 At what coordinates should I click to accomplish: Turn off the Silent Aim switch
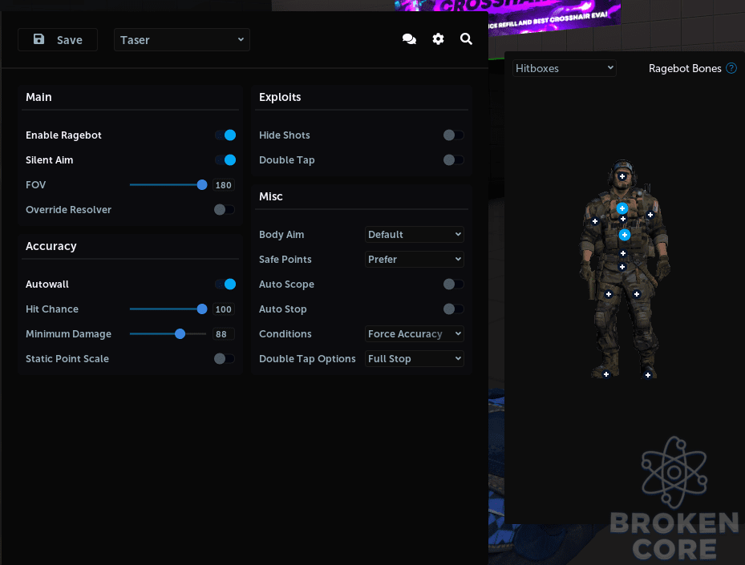[225, 160]
